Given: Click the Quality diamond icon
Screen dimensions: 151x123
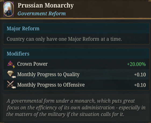Looking at the screenshot, I should [10, 74].
